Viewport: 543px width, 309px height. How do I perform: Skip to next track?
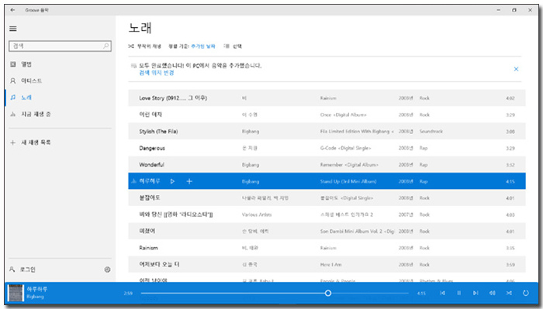476,293
